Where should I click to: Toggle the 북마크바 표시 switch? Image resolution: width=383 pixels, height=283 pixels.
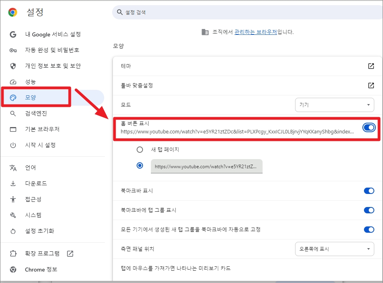(x=369, y=191)
